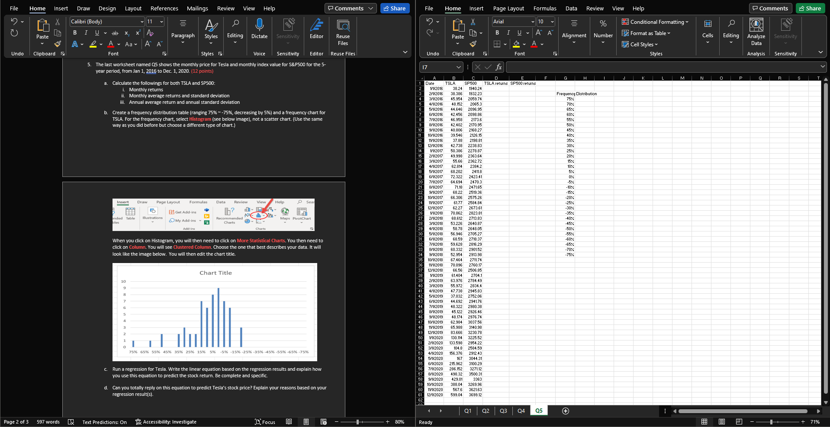Switch to Page Layout view in Excel
Viewport: 830px width, 427px height.
[x=721, y=422]
